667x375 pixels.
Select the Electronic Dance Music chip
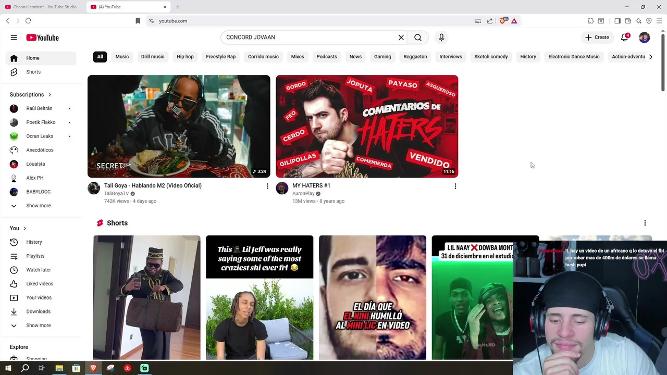[574, 57]
